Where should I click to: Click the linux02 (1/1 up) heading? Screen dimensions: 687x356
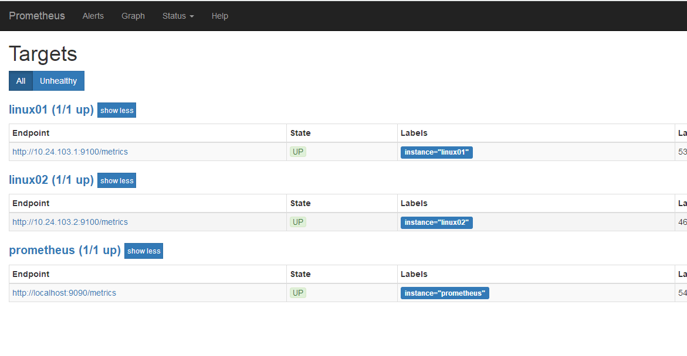pos(51,180)
